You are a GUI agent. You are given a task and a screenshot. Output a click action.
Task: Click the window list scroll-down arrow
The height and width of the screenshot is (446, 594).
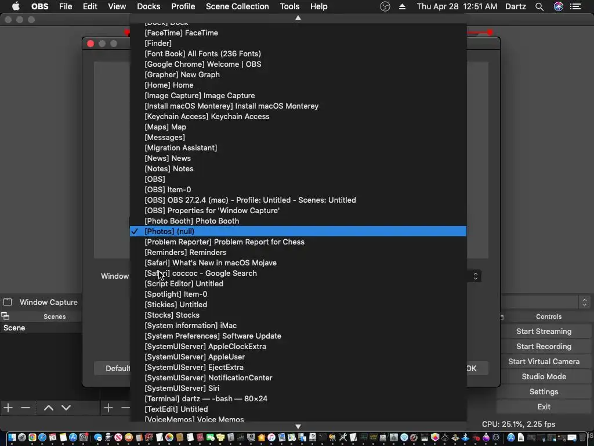pyautogui.click(x=298, y=426)
